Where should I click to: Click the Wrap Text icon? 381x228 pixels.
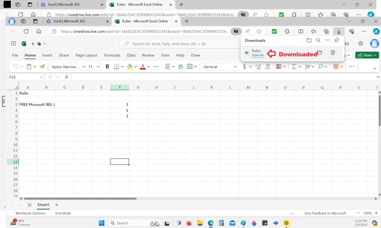pos(181,67)
